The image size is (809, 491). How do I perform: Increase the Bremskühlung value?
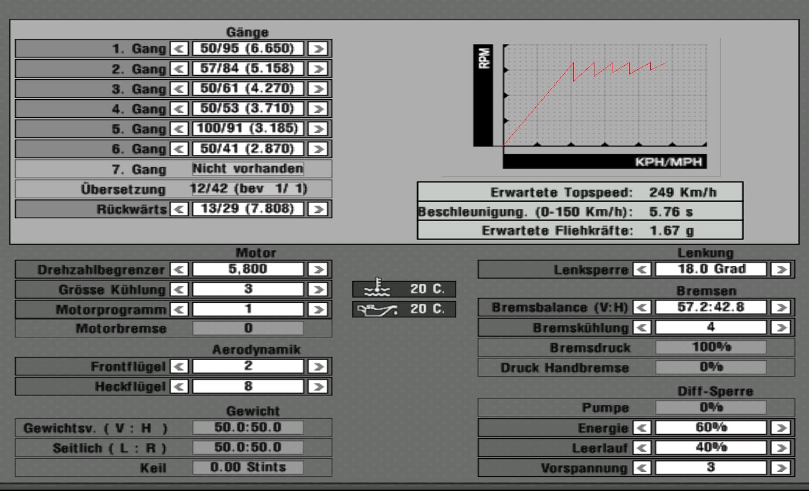[780, 327]
